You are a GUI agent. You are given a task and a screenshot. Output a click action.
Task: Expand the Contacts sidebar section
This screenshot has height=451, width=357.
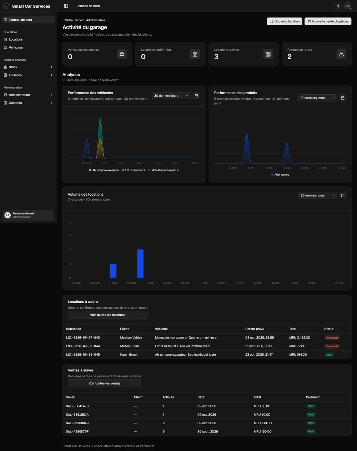coord(29,103)
